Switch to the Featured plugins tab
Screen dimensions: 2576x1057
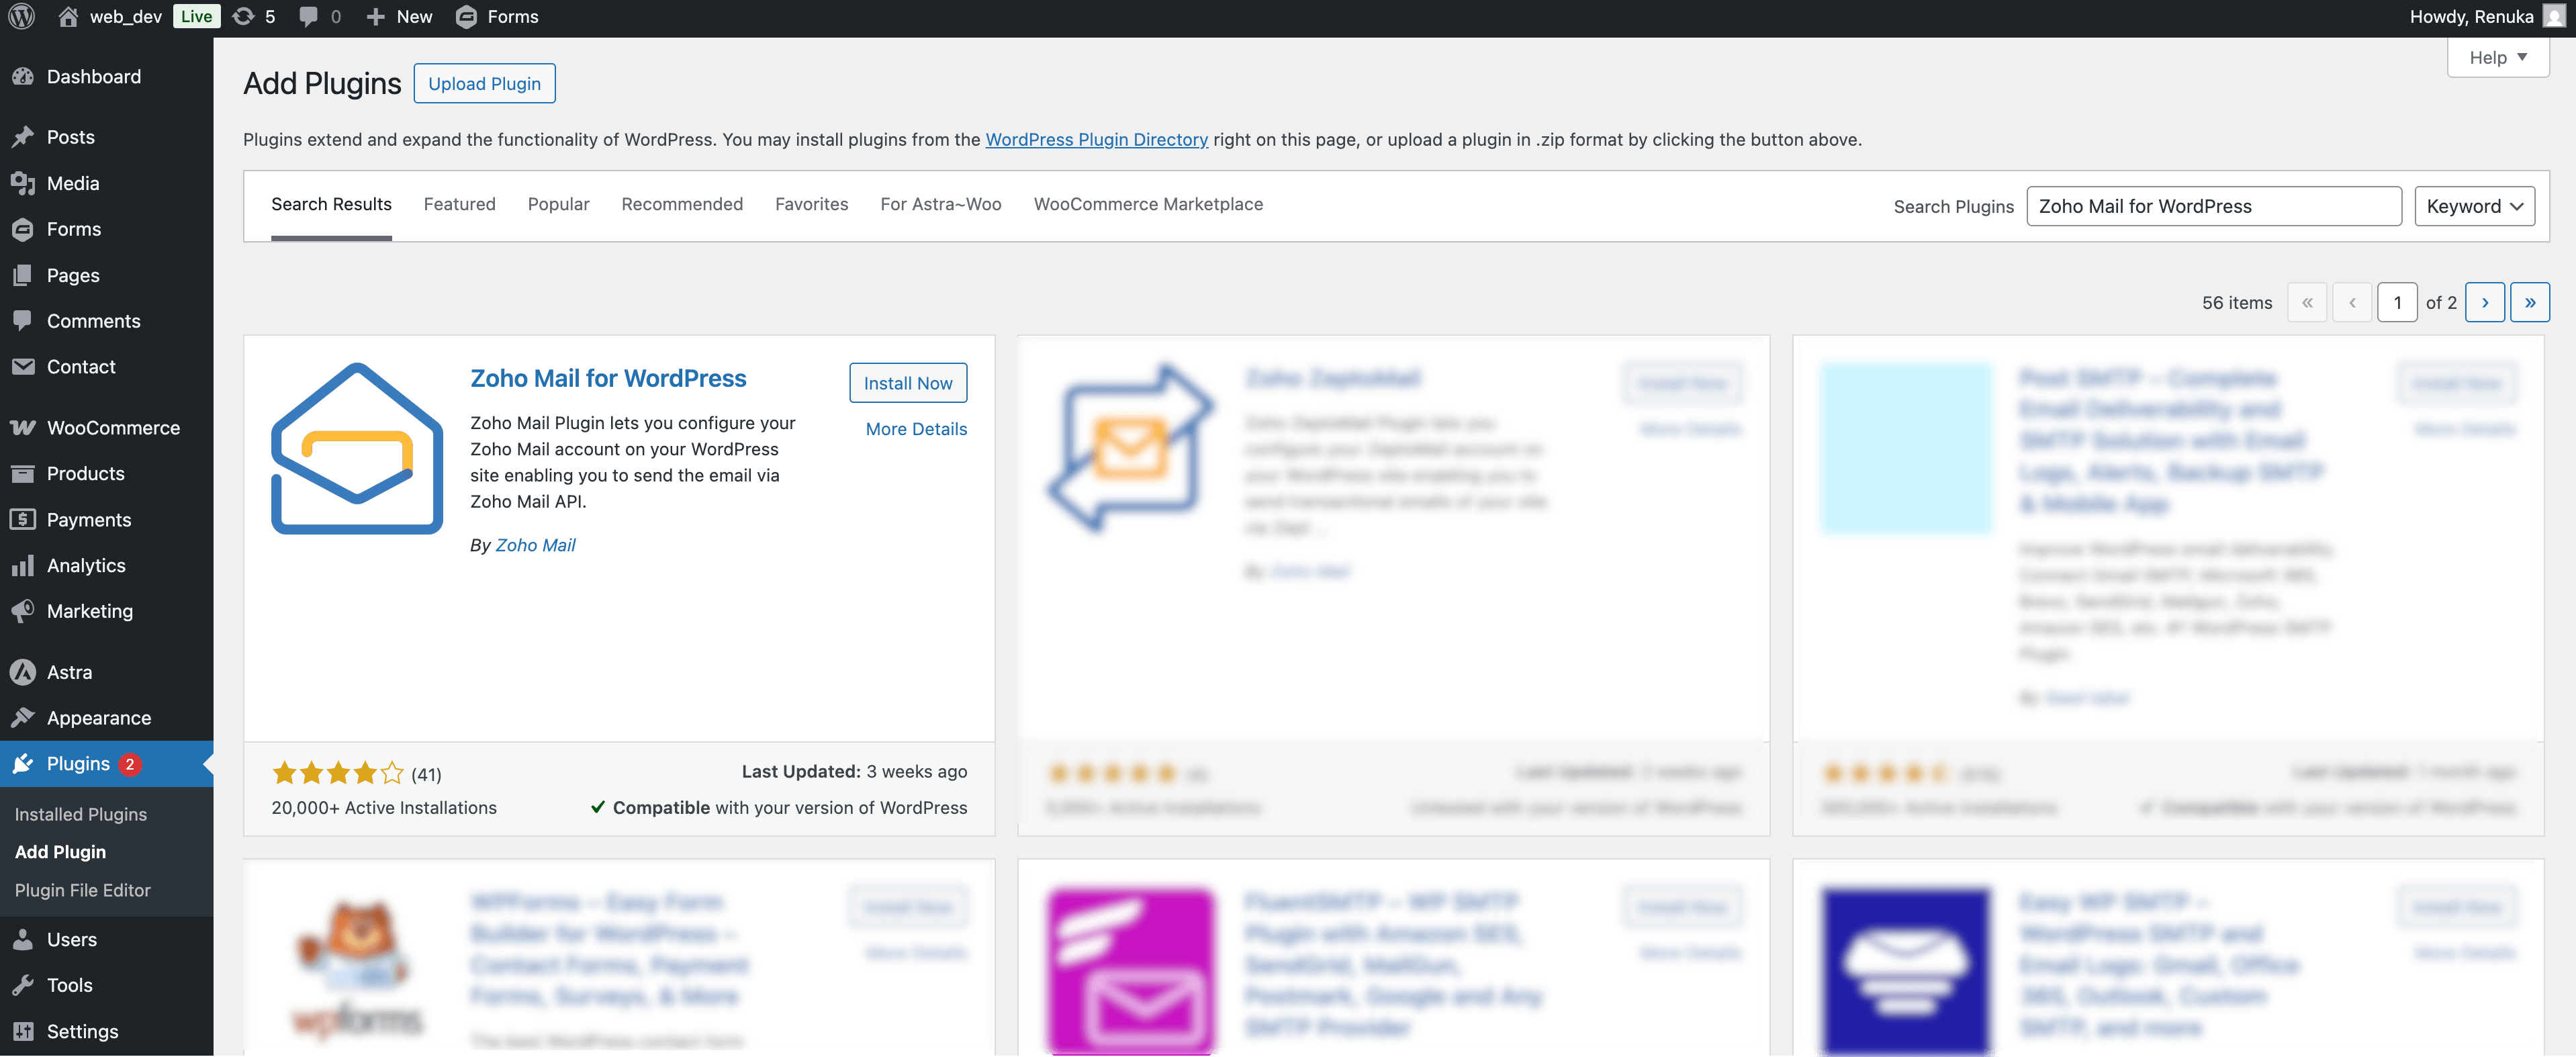point(459,204)
